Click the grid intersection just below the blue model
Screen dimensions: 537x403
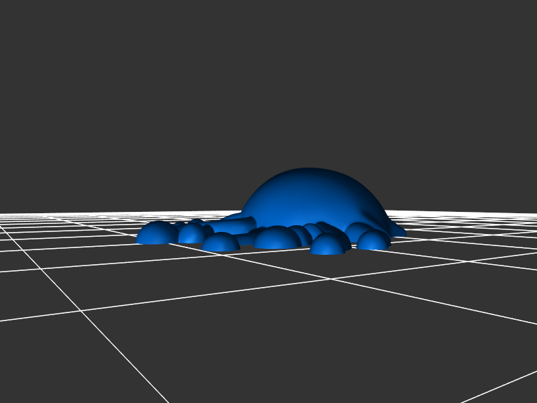click(x=332, y=279)
